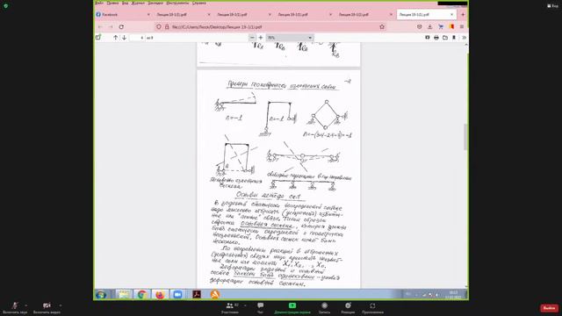Open Firefox Pocket save icon
Viewport: 562px width, 316px height.
click(420, 27)
